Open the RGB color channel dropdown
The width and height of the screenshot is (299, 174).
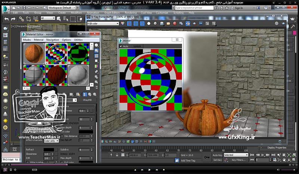(103, 23)
